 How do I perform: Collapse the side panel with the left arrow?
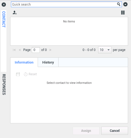pyautogui.click(x=4, y=5)
